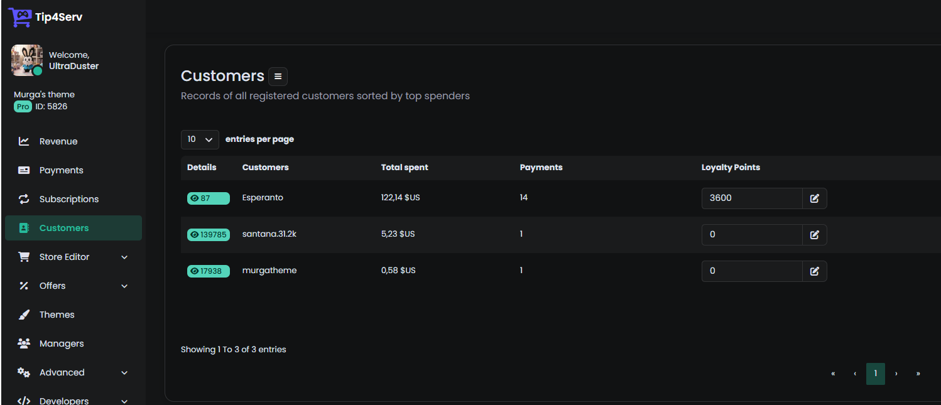
Task: Click the edit icon beside santana.31.2k's points
Action: click(815, 235)
